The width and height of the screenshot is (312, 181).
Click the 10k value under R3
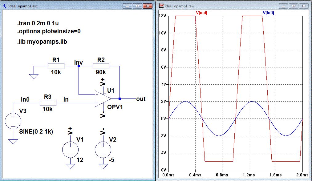(48, 109)
